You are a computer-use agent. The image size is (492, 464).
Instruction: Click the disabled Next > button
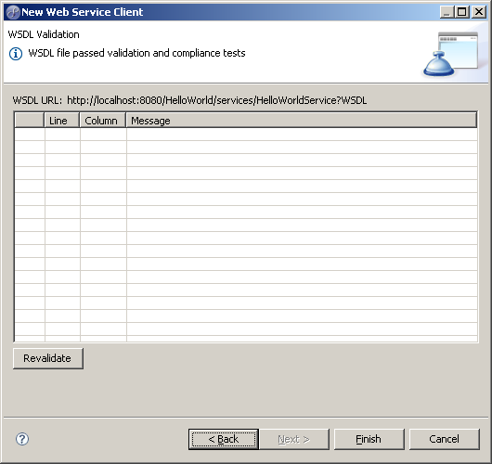tap(294, 439)
